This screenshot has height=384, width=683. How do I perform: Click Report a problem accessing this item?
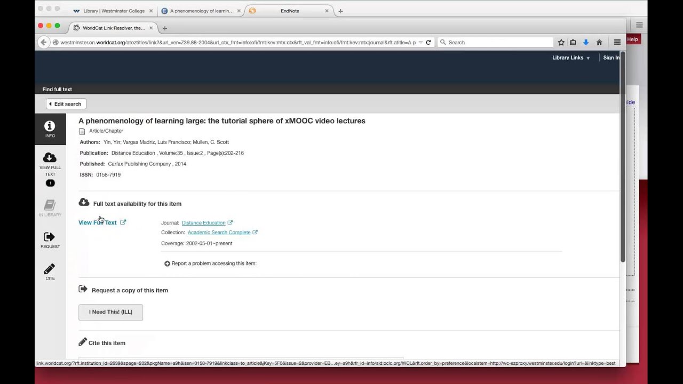pos(214,263)
